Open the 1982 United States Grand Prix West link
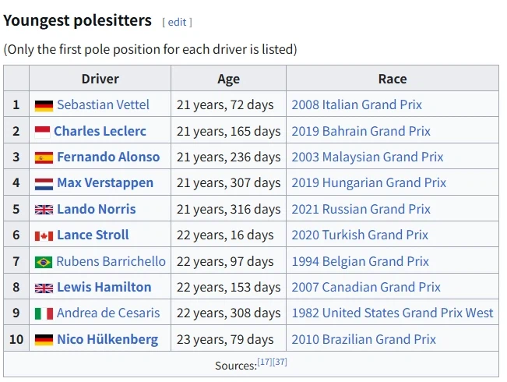The height and width of the screenshot is (382, 507). tap(393, 313)
